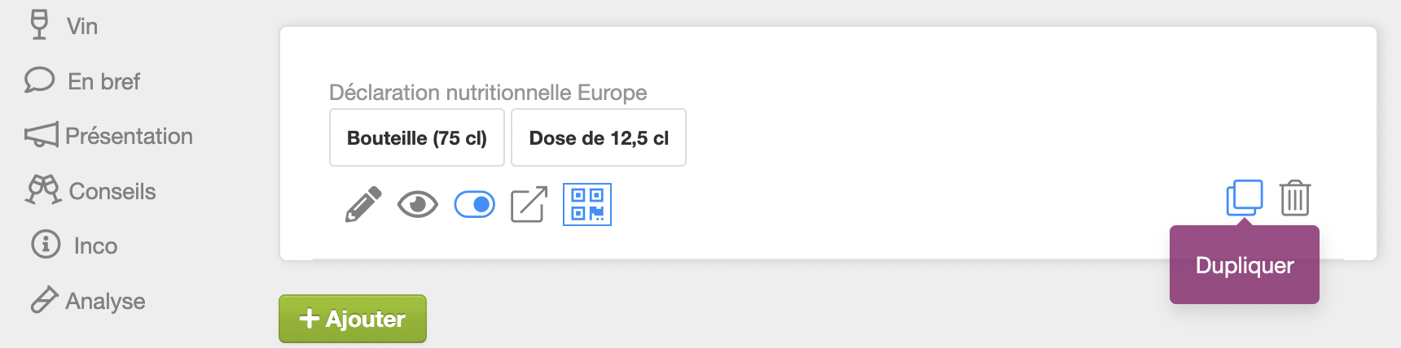Open the 'En bref' text label
This screenshot has width=1401, height=348.
[104, 81]
